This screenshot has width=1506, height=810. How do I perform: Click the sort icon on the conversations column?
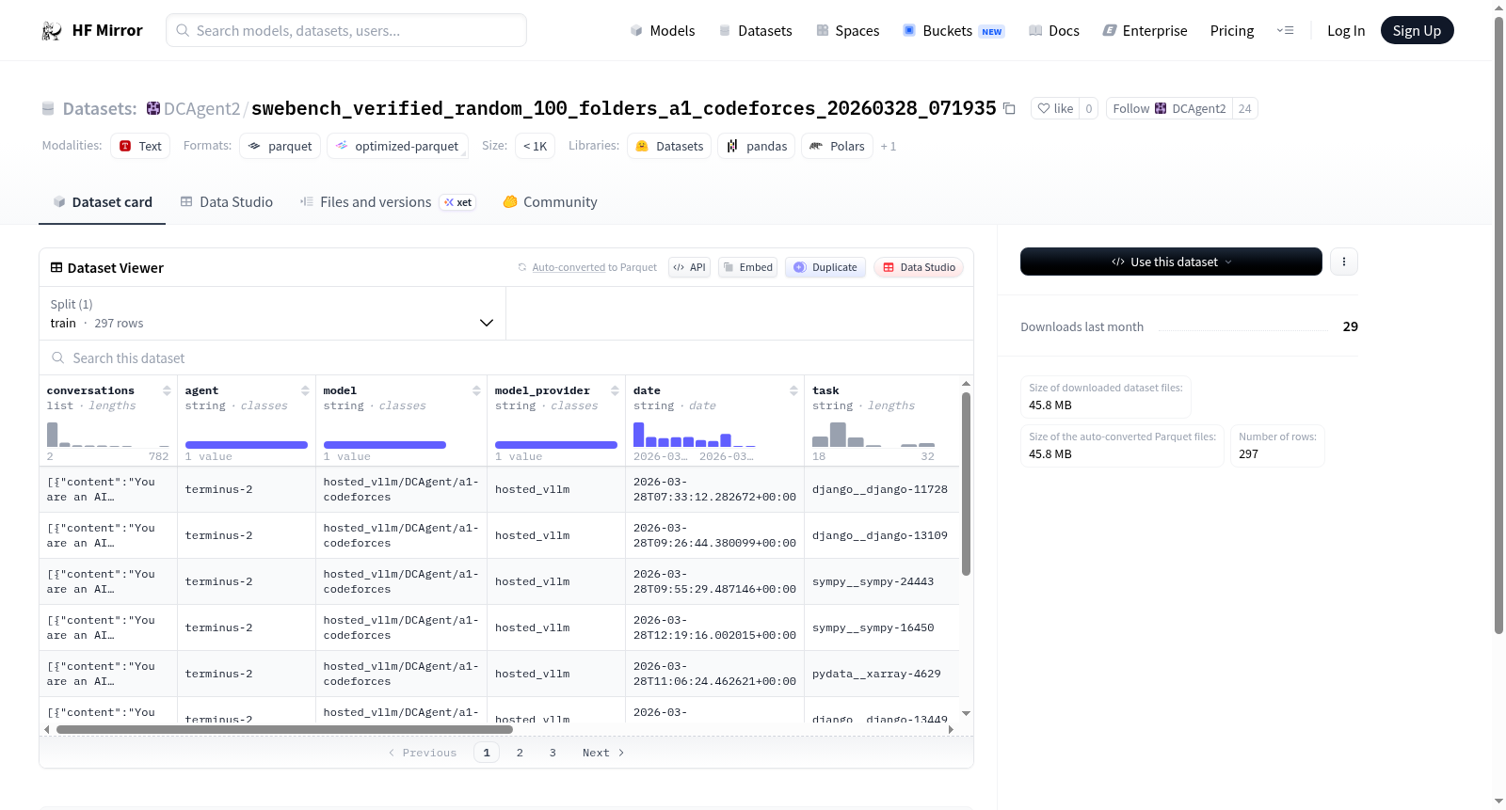pos(167,390)
